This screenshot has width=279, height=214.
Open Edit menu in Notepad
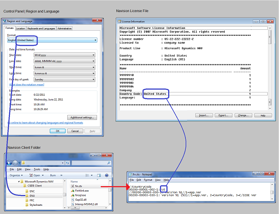click(x=138, y=180)
